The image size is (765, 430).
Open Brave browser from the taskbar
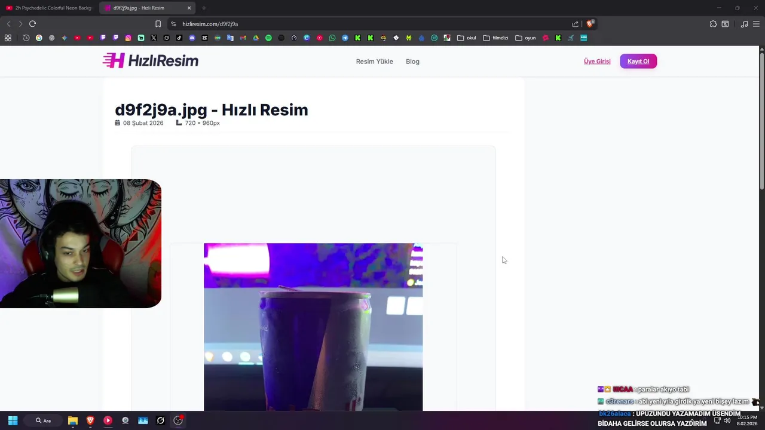90,420
